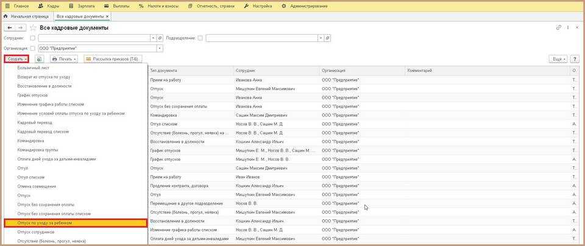This screenshot has width=585, height=246.
Task: Click the Создать dropdown button
Action: click(17, 59)
